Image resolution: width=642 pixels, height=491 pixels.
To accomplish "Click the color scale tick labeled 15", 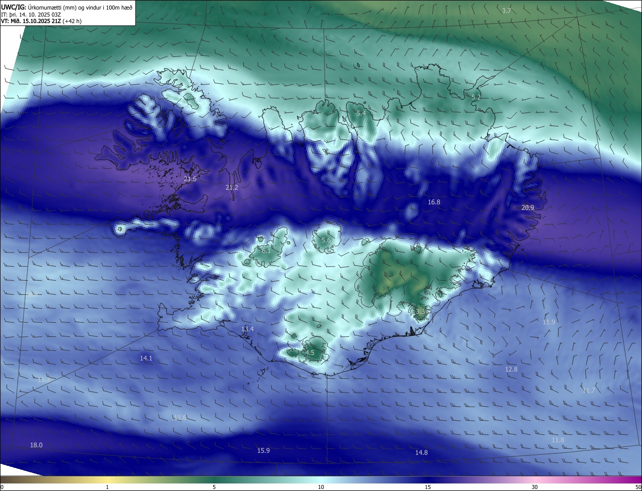I will [x=428, y=487].
